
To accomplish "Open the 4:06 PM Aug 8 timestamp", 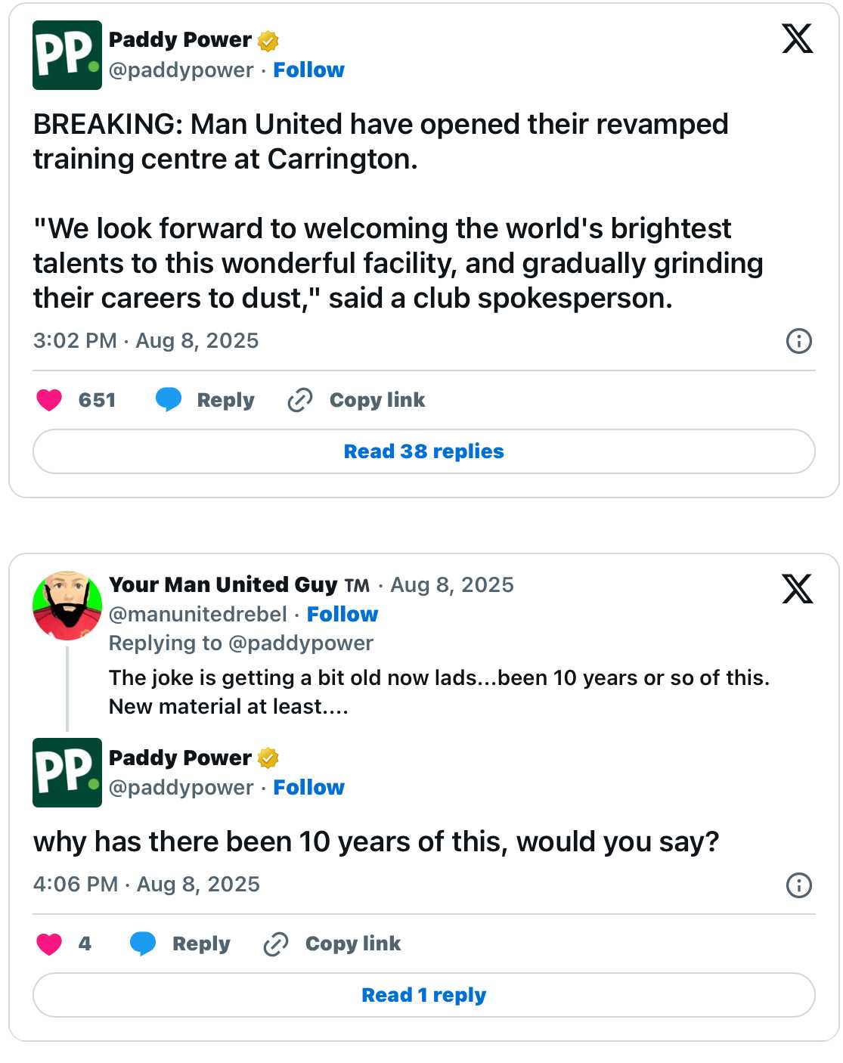I will 147,885.
